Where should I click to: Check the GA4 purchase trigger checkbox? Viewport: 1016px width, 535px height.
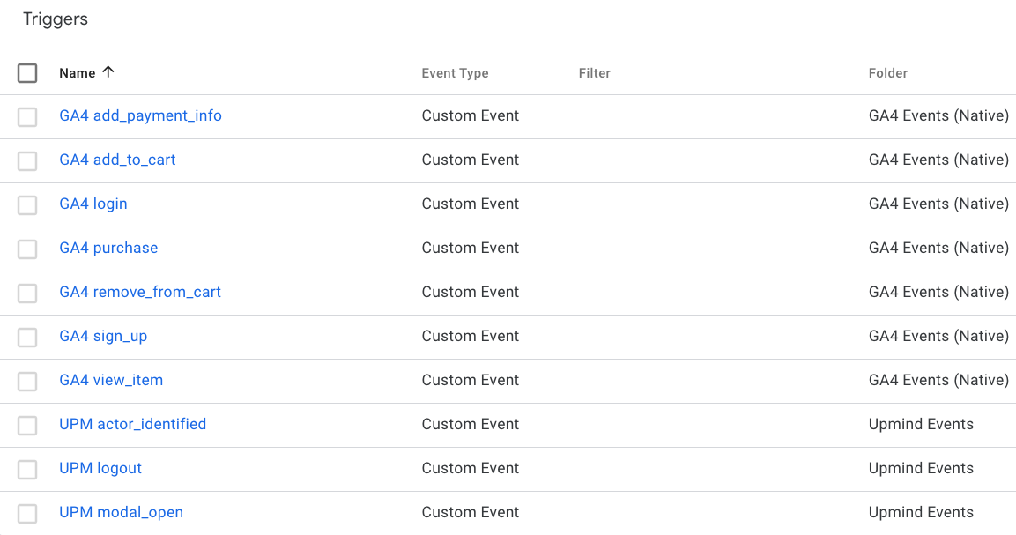(x=27, y=249)
